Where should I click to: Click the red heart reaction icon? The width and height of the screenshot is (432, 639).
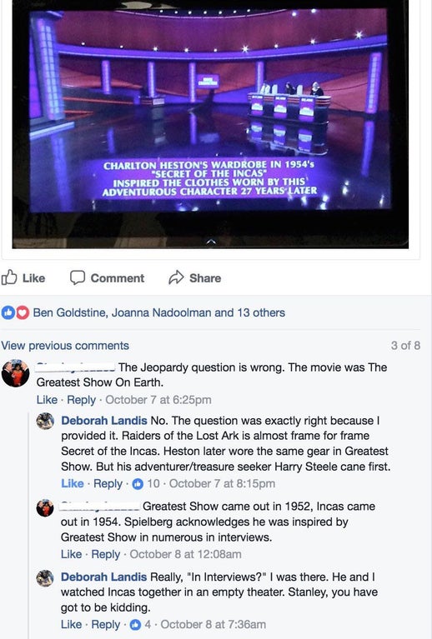pyautogui.click(x=23, y=312)
